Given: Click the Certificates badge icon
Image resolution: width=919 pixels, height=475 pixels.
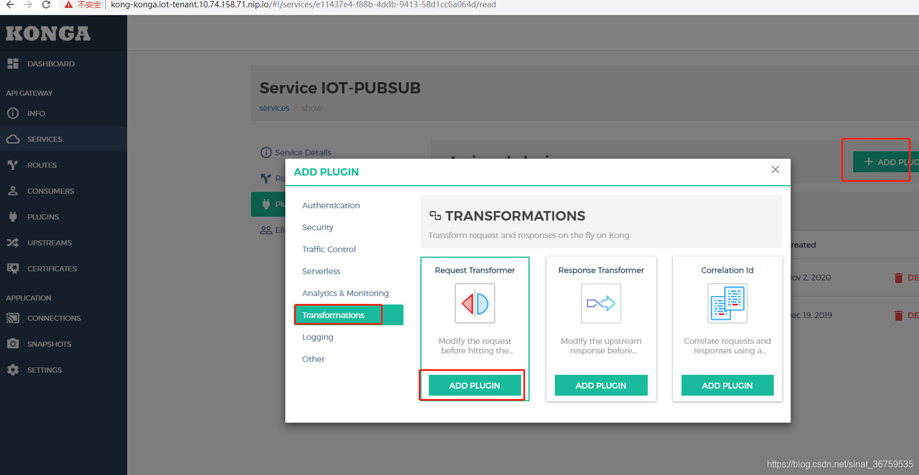Looking at the screenshot, I should [x=13, y=268].
